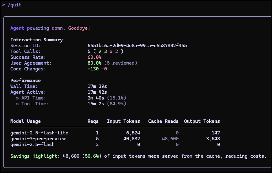
Task: Click the /quit command text
Action: 14,5
